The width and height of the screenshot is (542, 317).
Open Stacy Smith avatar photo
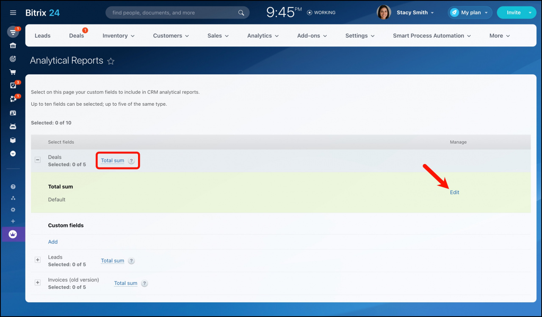pos(384,12)
